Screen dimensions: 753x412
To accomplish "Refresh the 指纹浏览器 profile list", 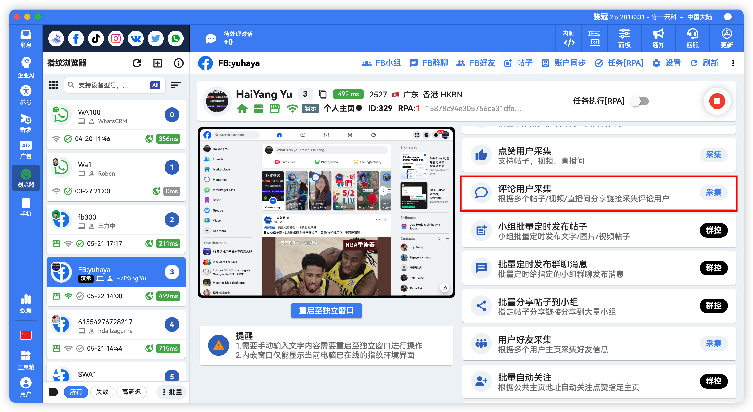I will pyautogui.click(x=137, y=63).
